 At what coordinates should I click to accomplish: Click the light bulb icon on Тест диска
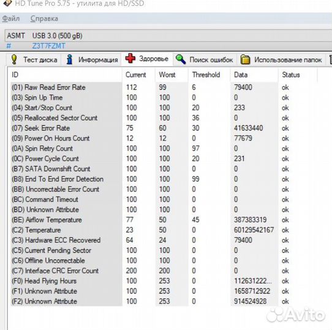(x=14, y=59)
